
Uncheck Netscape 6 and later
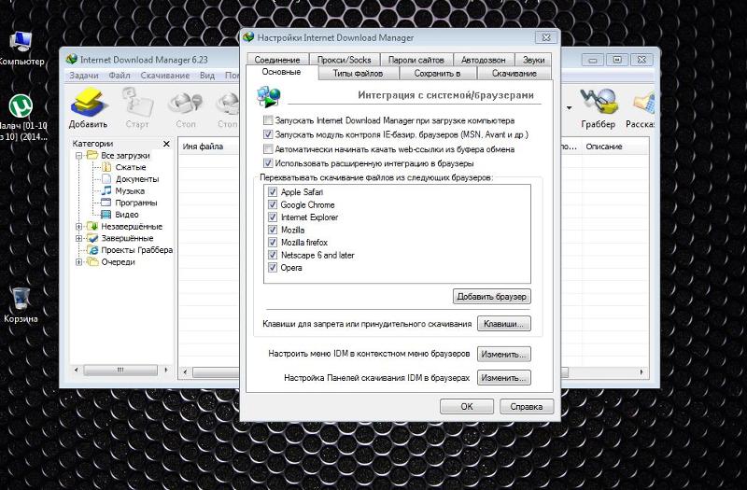point(273,255)
